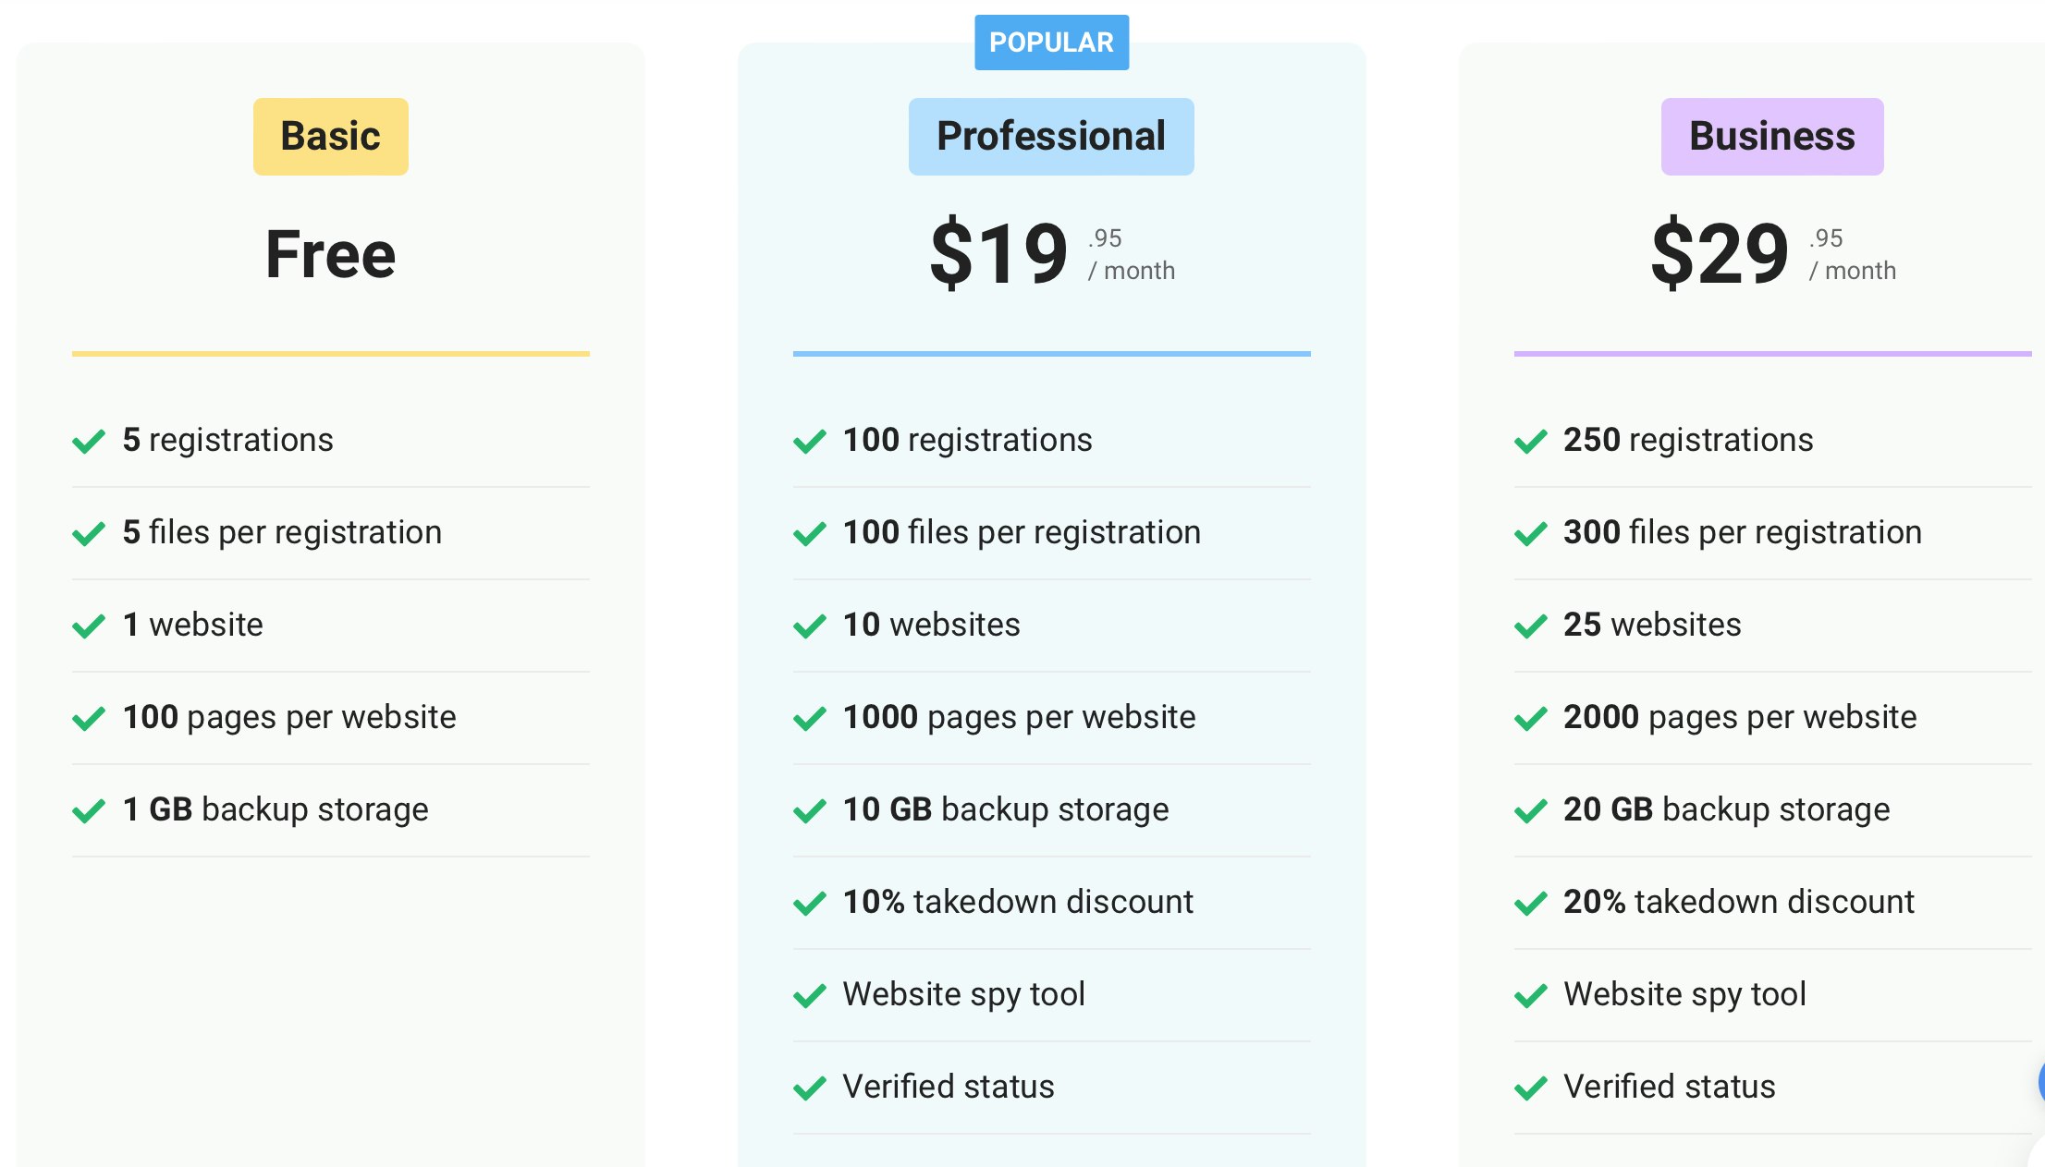Click the checkmark beside 5 registrations

[89, 441]
